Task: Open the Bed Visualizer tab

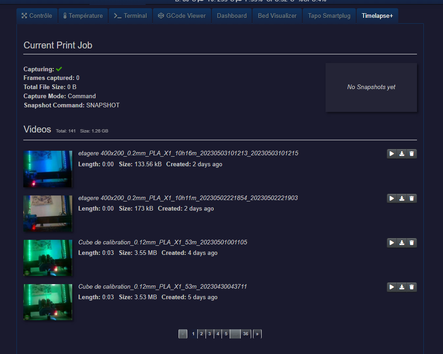Action: click(x=277, y=15)
